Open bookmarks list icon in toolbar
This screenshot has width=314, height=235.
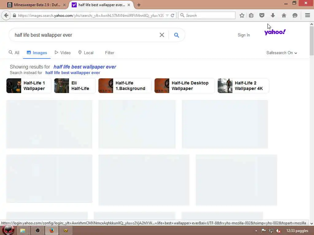[x=251, y=15]
